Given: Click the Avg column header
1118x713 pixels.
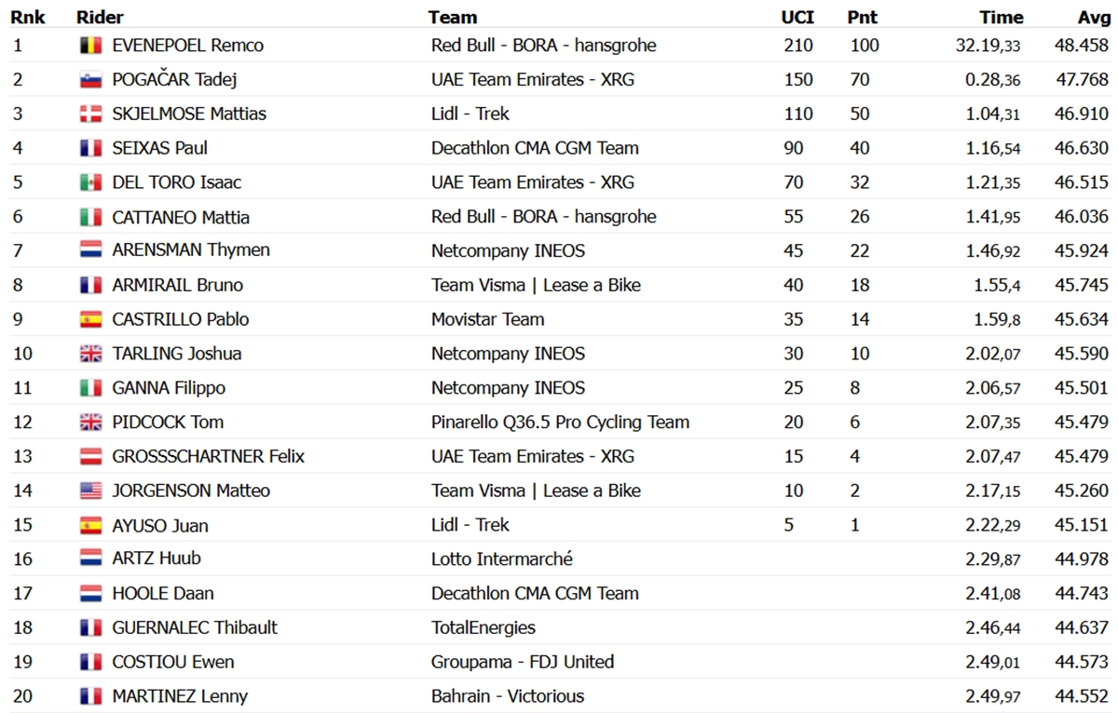Looking at the screenshot, I should pos(1094,17).
